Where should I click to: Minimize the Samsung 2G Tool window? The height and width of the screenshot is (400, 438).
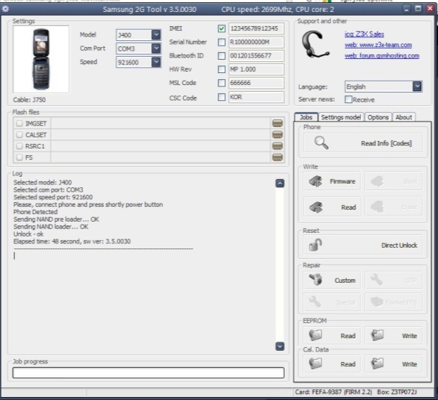point(407,9)
